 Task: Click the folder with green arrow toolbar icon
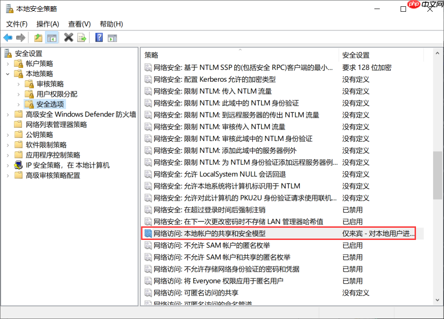point(38,38)
